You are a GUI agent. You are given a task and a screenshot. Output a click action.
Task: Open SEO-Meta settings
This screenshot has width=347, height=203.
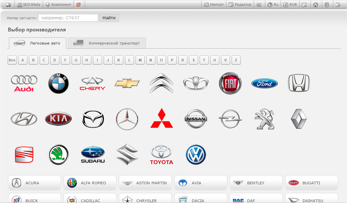tap(29, 4)
